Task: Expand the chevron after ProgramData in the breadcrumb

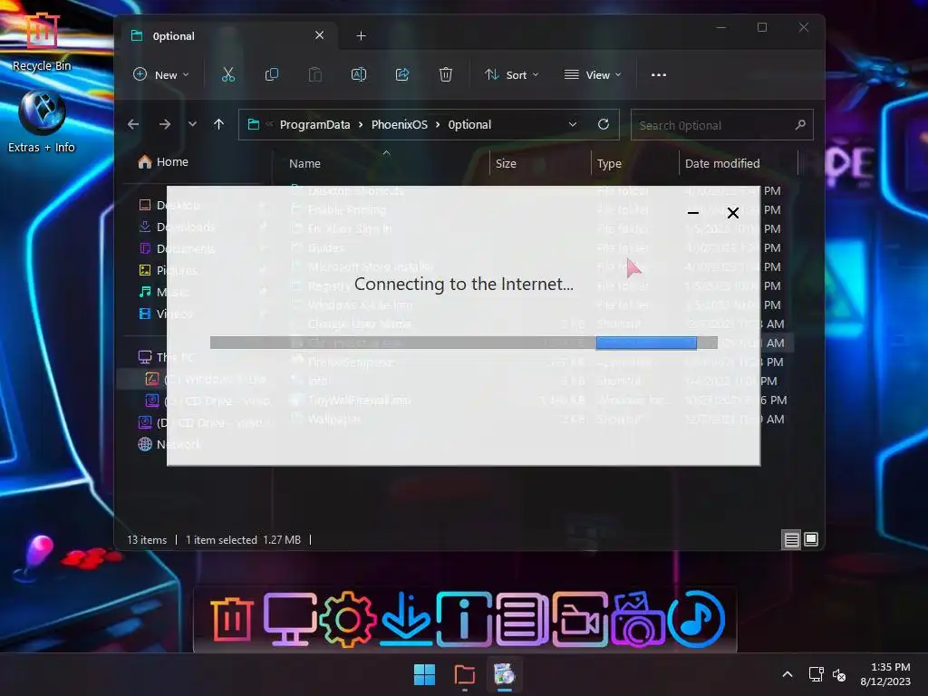Action: [x=361, y=125]
